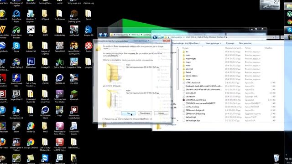Viewport: 292px width, 164px height.
Task: Open GFXpack folder on desktop
Action: (45, 15)
